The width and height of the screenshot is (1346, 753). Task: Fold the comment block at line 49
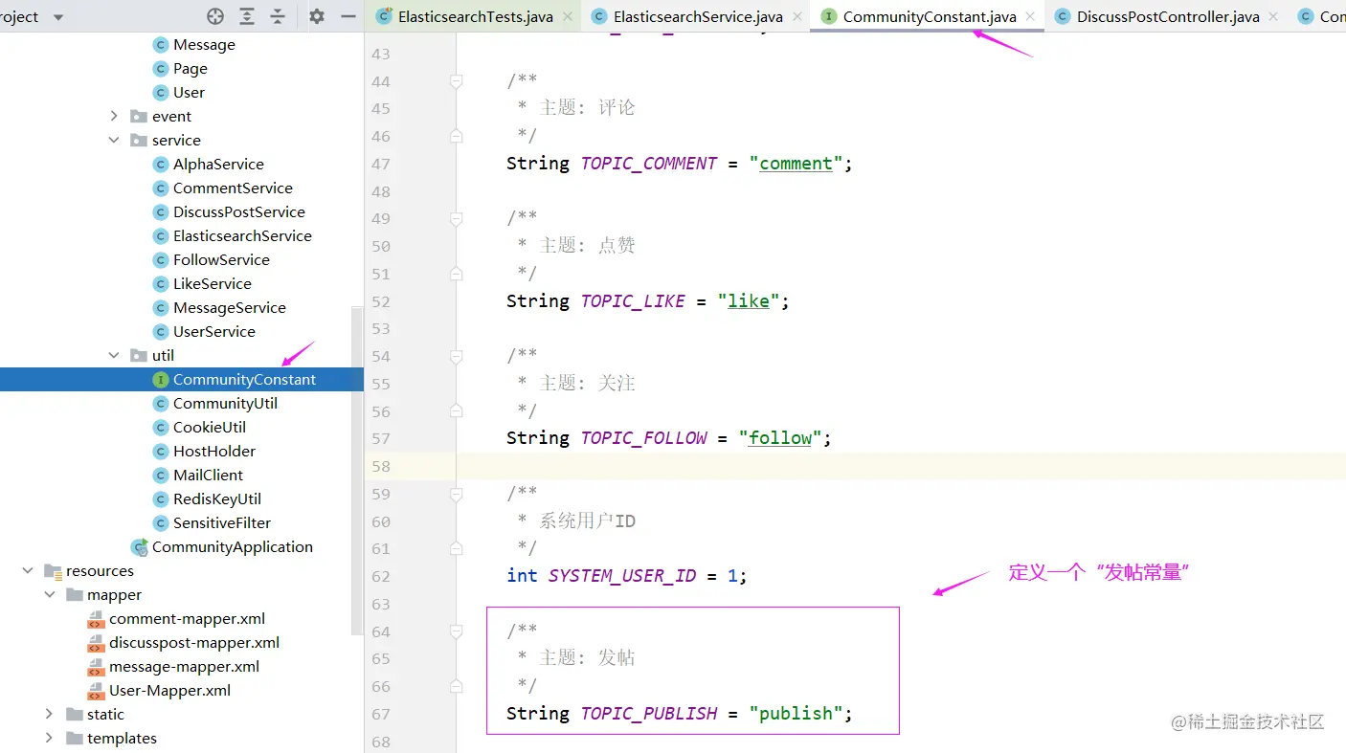pos(457,219)
